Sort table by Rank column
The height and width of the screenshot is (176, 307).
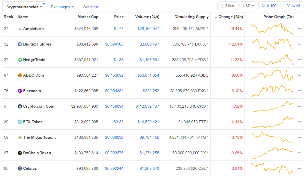coord(9,17)
